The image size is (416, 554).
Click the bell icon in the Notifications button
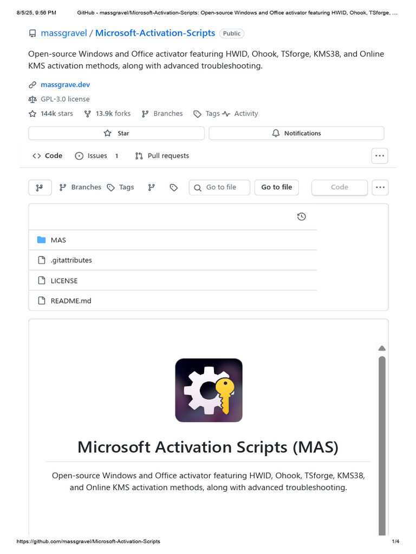point(276,133)
